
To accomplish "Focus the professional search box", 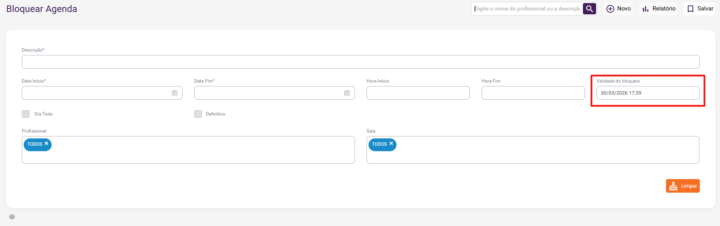I will click(x=527, y=9).
